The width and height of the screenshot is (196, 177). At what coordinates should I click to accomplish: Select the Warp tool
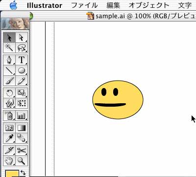pyautogui.click(x=9, y=103)
